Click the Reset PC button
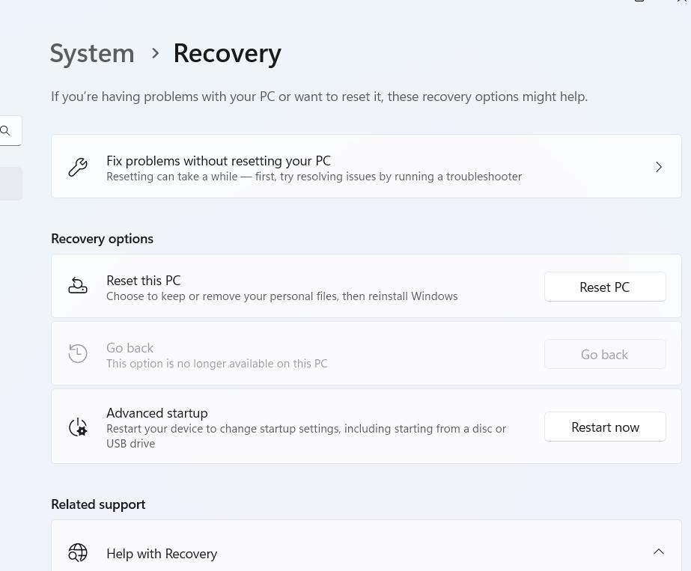This screenshot has height=571, width=691. point(605,287)
